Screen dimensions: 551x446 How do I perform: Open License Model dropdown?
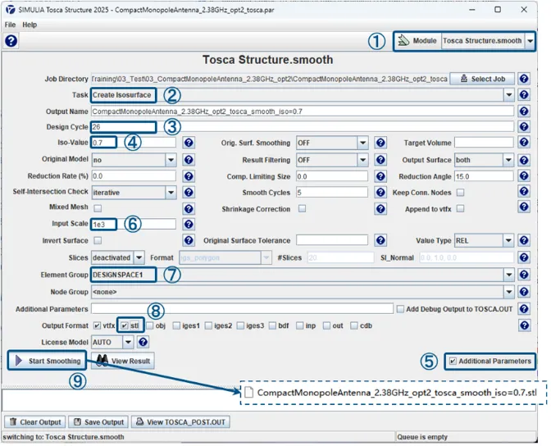(128, 342)
